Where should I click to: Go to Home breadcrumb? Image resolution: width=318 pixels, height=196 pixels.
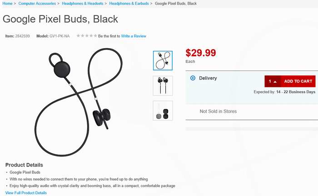(x=7, y=4)
